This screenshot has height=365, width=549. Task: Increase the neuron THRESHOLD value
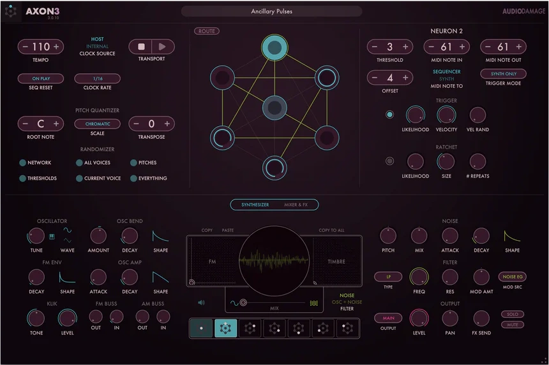click(x=405, y=47)
